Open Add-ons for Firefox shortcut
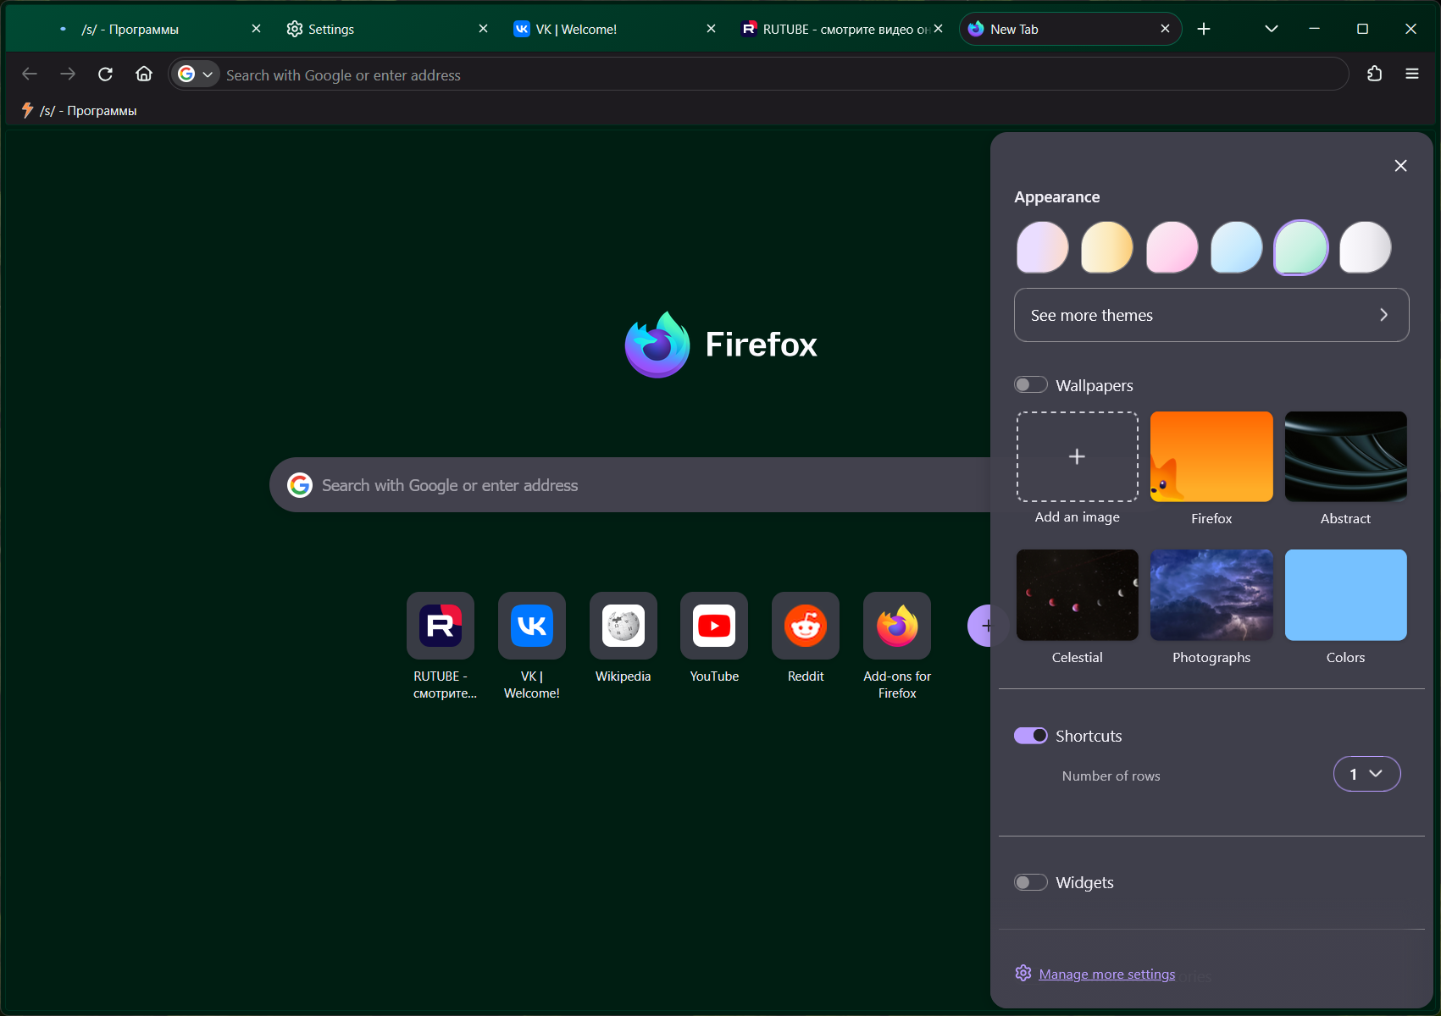1441x1016 pixels. pyautogui.click(x=897, y=626)
